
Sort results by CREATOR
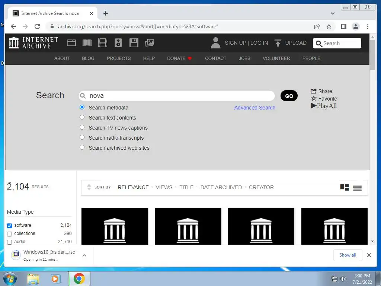tap(261, 187)
